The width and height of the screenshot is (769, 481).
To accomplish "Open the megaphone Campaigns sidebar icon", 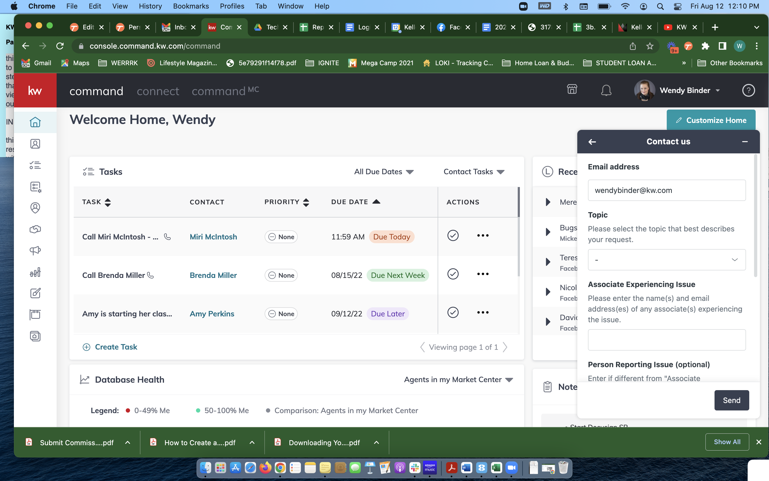I will tap(35, 251).
